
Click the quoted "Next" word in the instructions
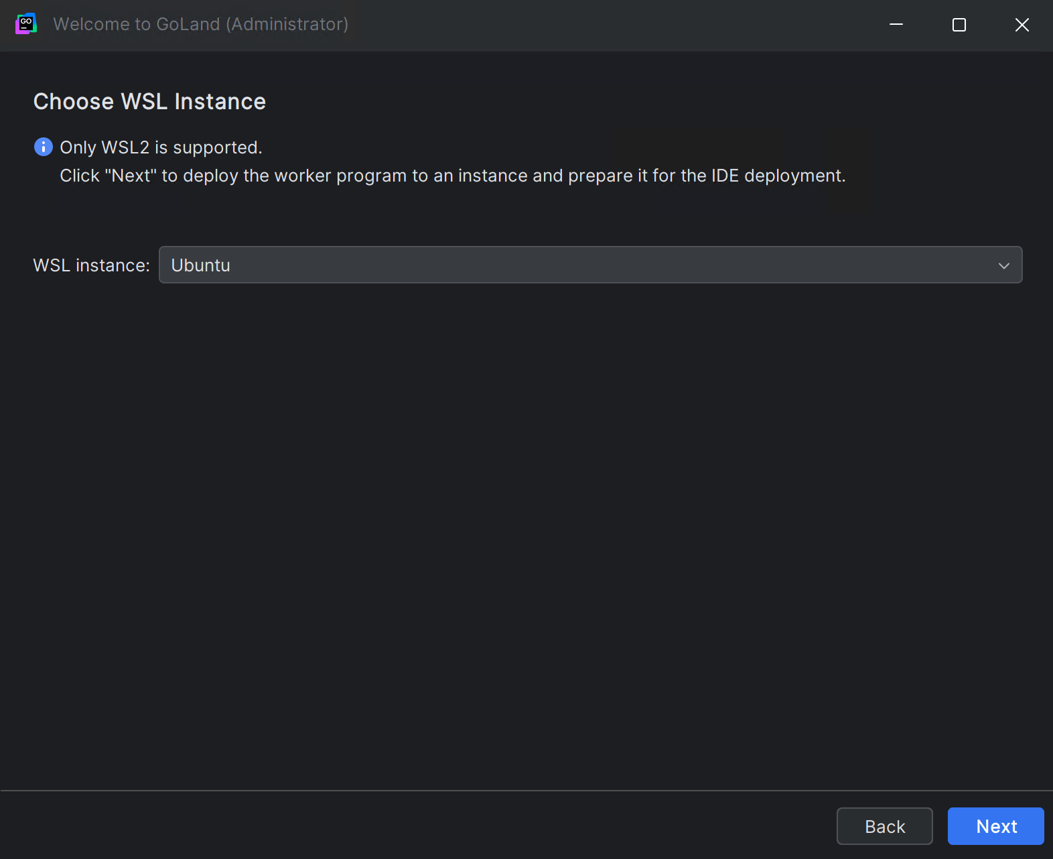pyautogui.click(x=131, y=176)
